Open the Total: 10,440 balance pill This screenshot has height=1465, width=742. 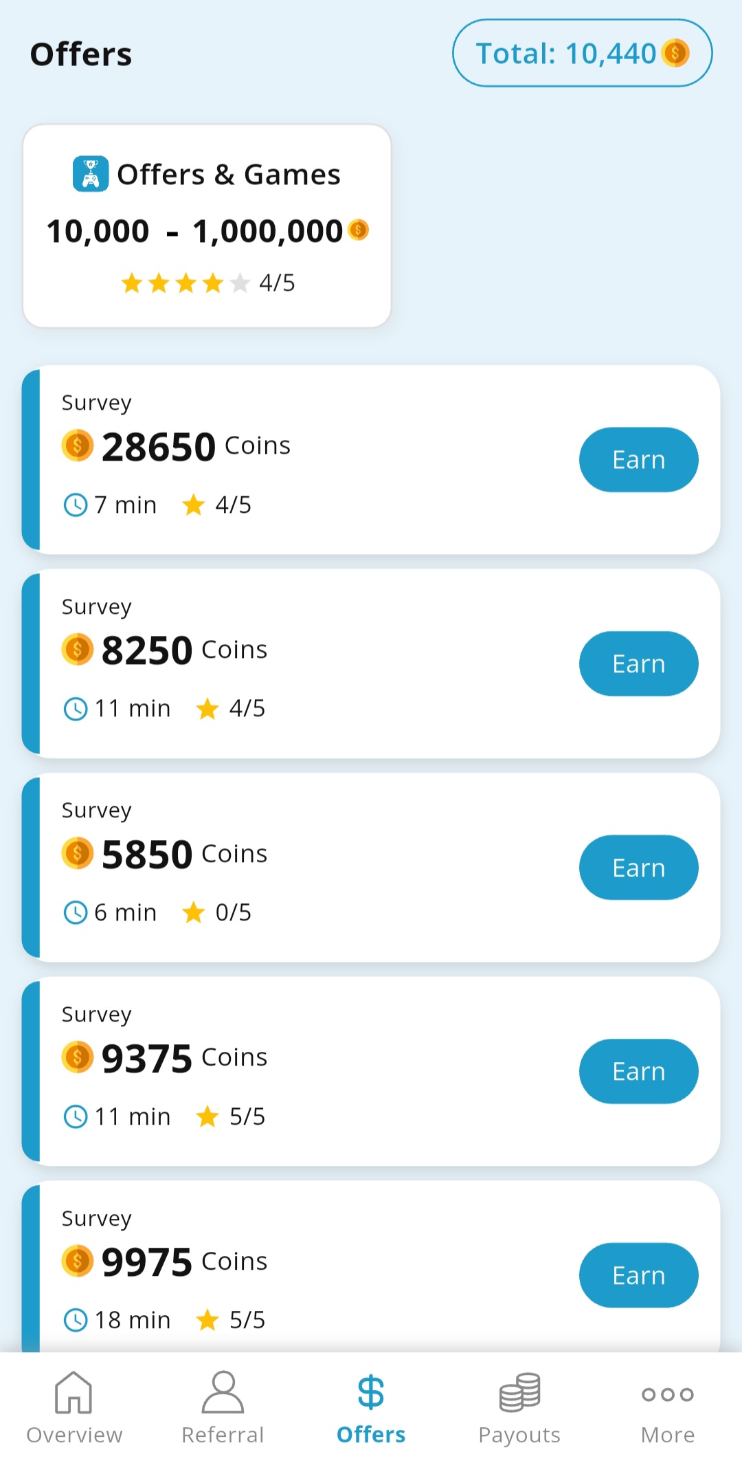pos(582,53)
